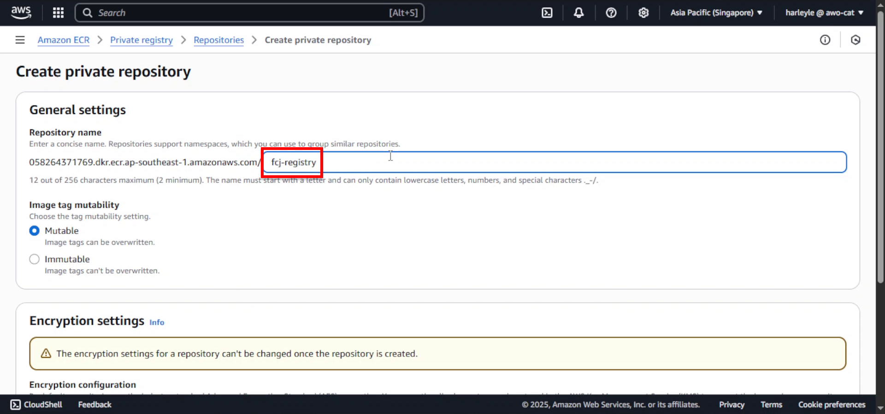Open the Encryption settings Info link
This screenshot has width=885, height=414.
tap(157, 322)
